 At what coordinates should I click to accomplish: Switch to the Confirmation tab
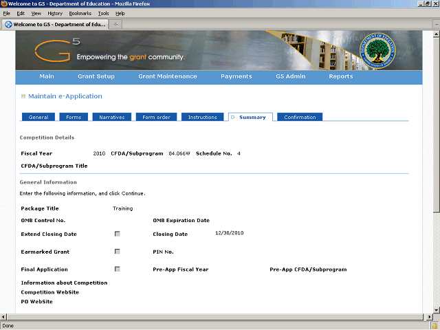pos(300,117)
